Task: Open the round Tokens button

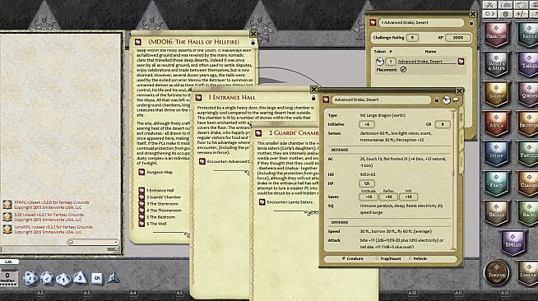Action: (496, 272)
